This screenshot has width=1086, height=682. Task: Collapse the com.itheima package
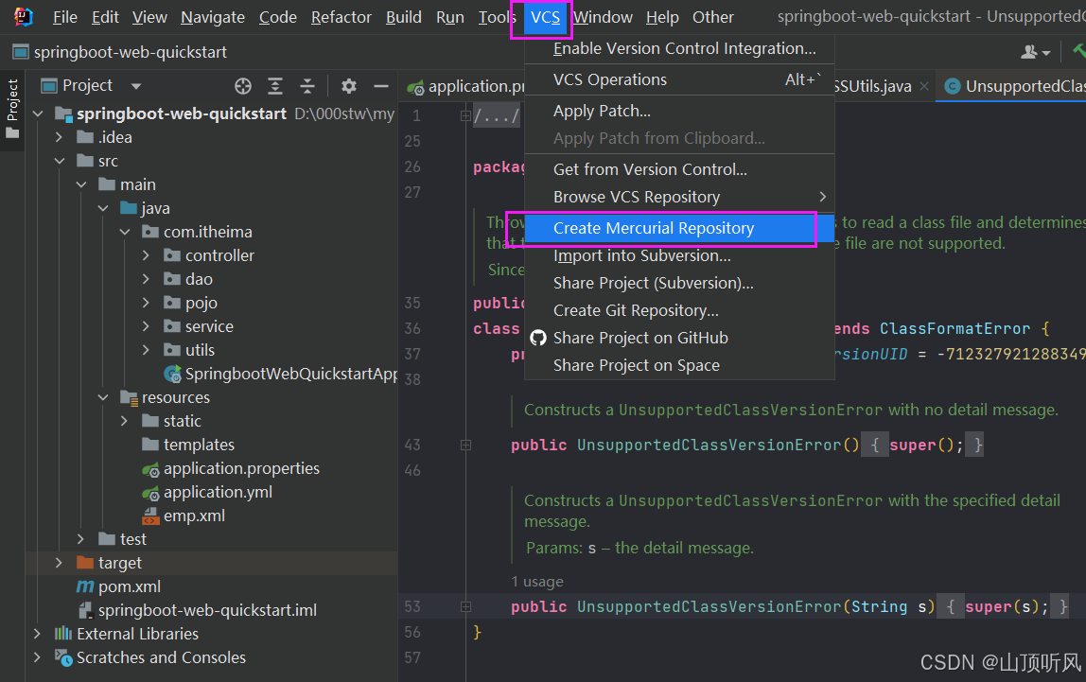(x=125, y=232)
